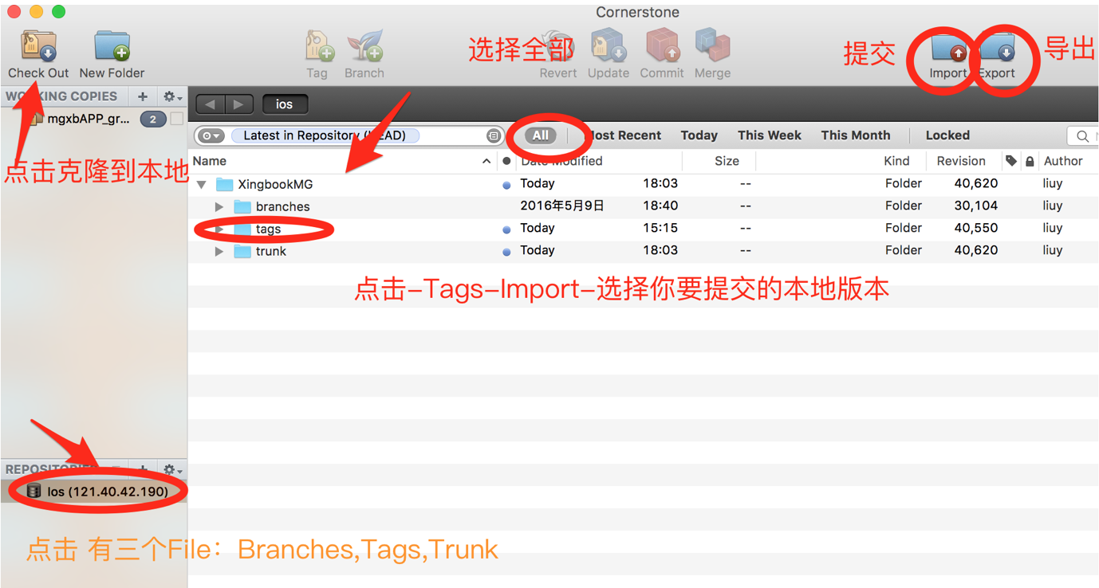Expand the tags folder

[219, 229]
